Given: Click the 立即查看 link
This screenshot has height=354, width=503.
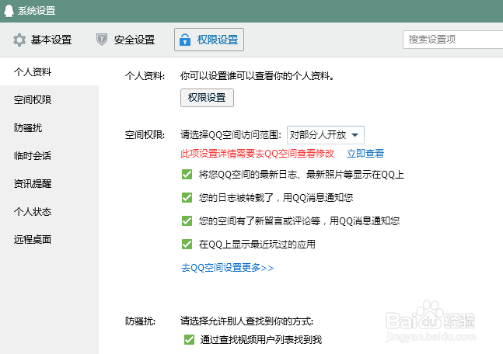Looking at the screenshot, I should coord(365,154).
